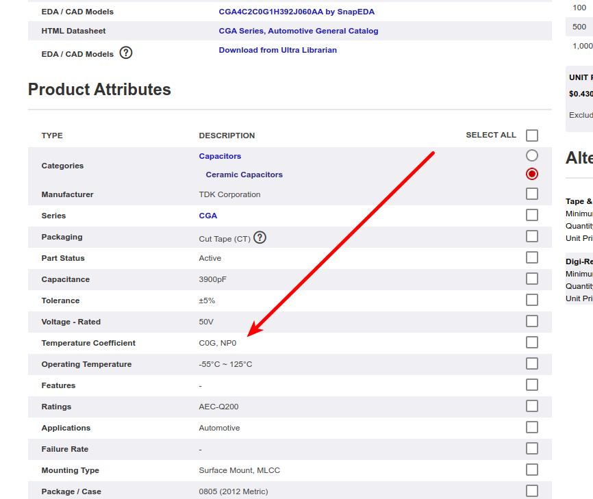Open the Capacitors category link
Viewport: 593px width, 499px height.
[x=220, y=156]
